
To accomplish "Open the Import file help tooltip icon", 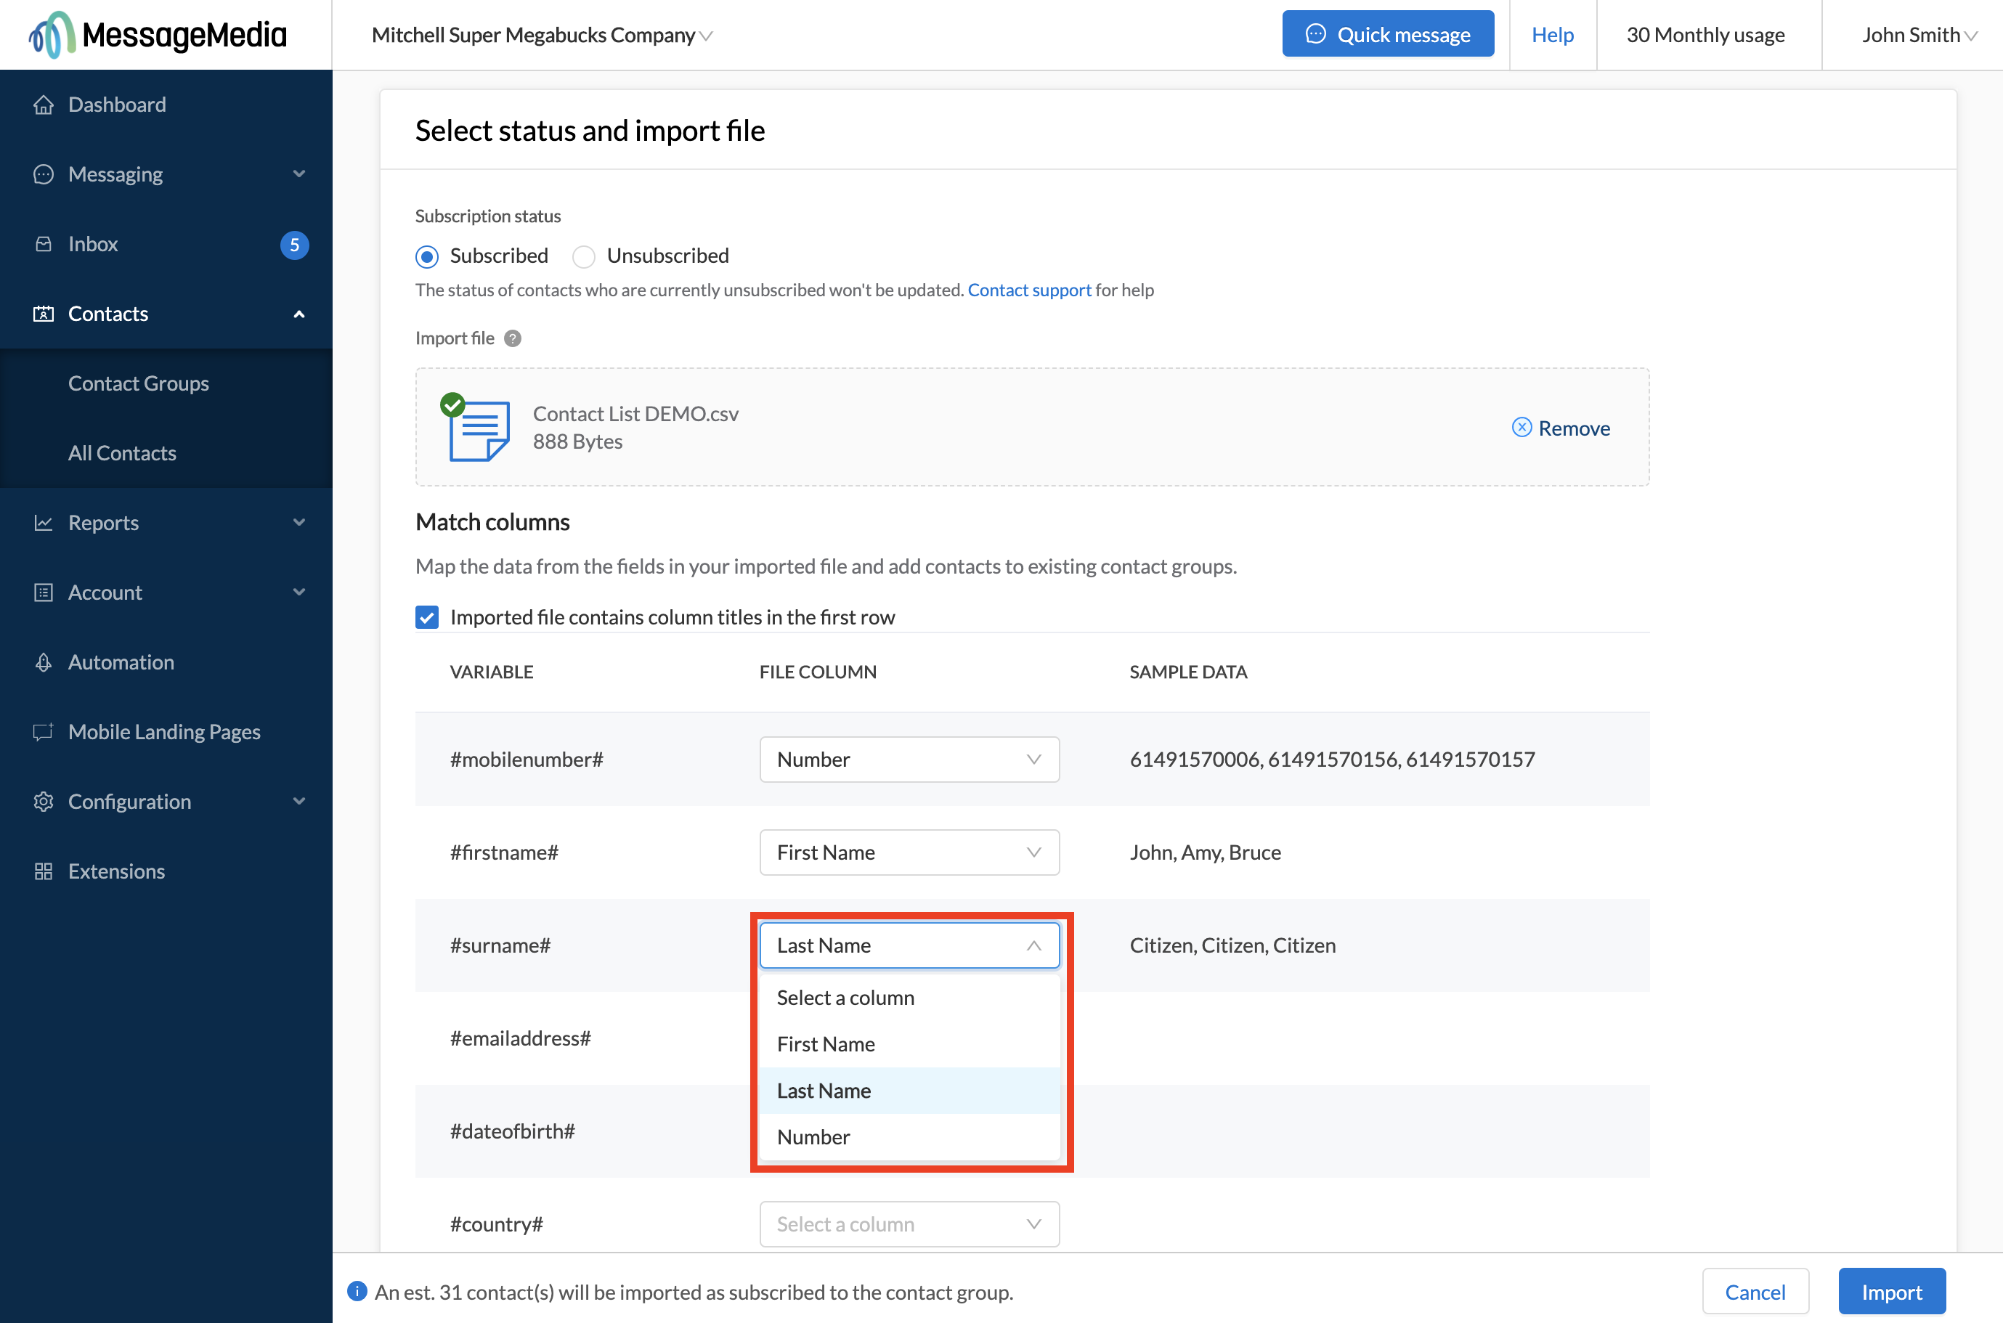I will coord(512,338).
